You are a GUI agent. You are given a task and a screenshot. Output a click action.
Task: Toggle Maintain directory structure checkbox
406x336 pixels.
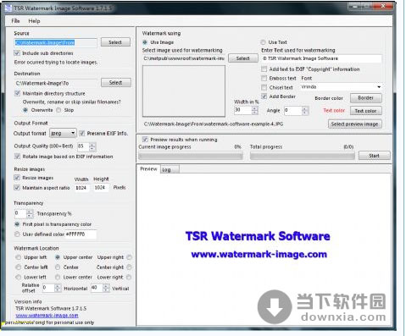click(18, 93)
